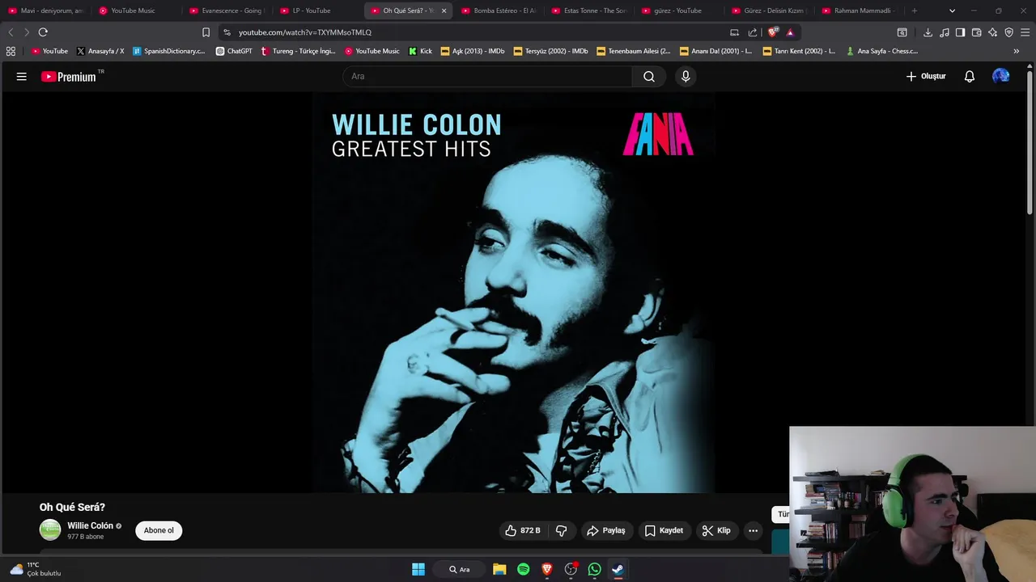
Task: Open Willie Colón channel avatar
Action: [50, 530]
